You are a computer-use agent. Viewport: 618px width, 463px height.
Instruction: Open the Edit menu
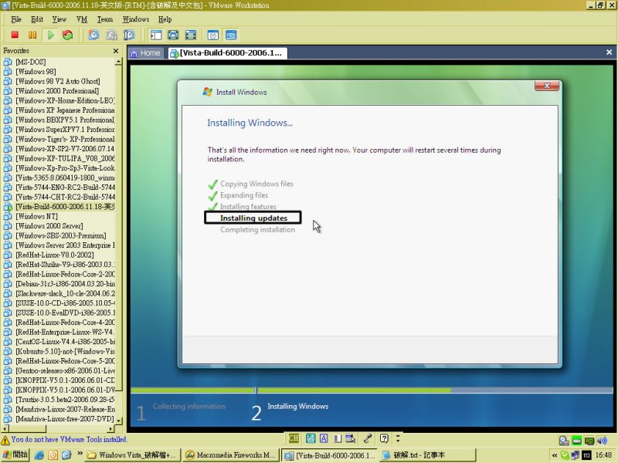tap(37, 19)
